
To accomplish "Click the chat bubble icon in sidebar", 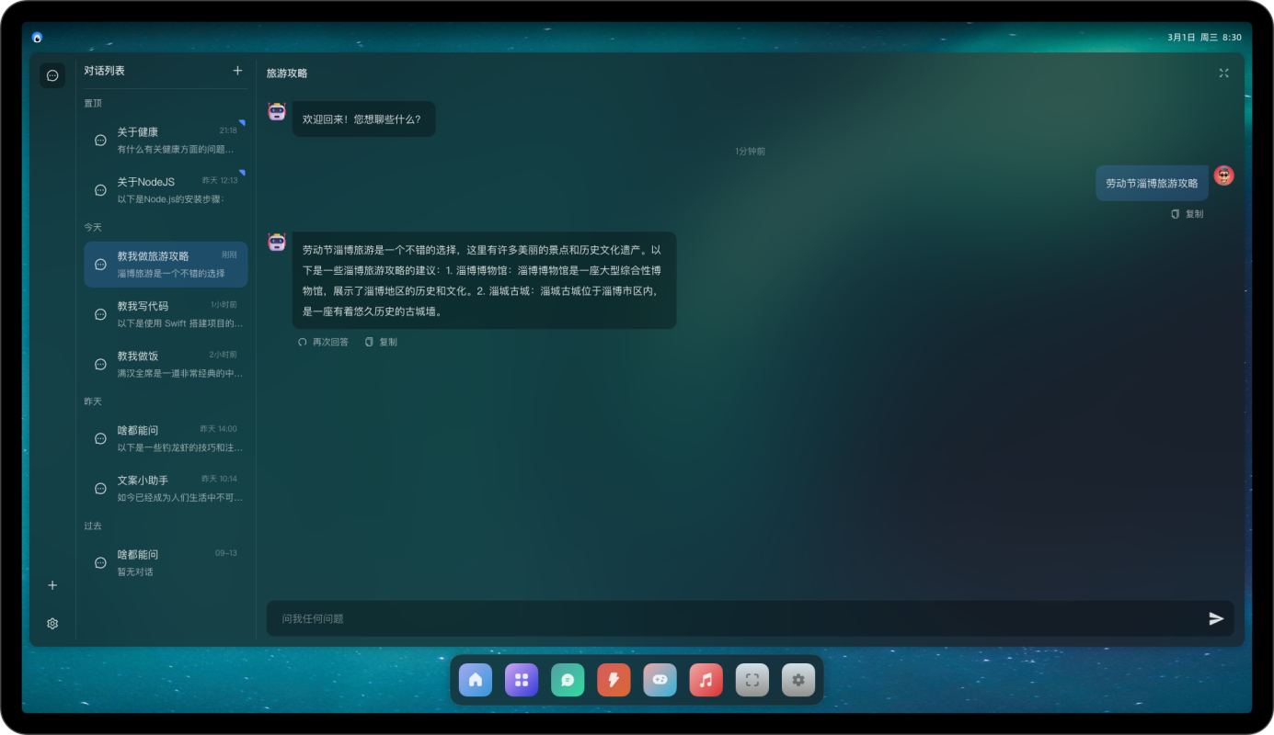I will pos(52,75).
